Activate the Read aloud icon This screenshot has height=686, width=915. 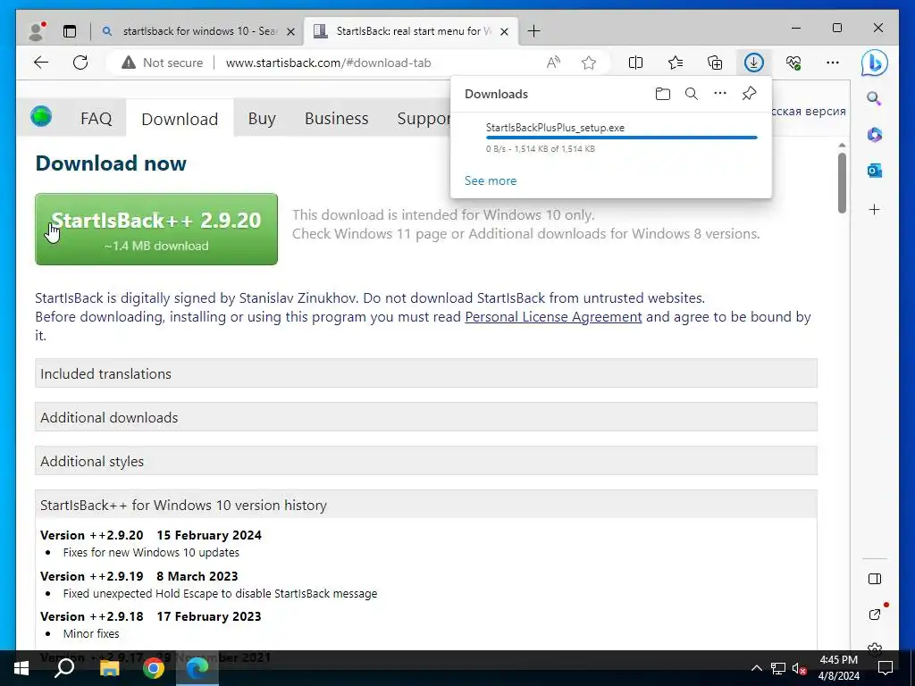553,63
